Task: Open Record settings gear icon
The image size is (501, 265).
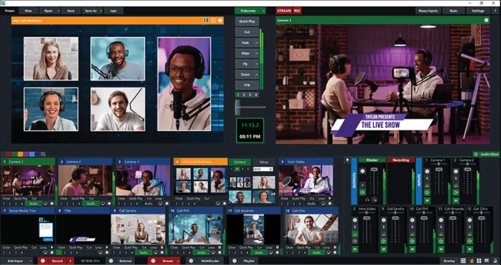Action: [43, 261]
